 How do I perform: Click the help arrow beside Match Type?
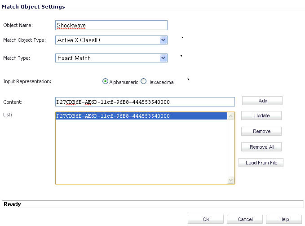click(x=181, y=56)
